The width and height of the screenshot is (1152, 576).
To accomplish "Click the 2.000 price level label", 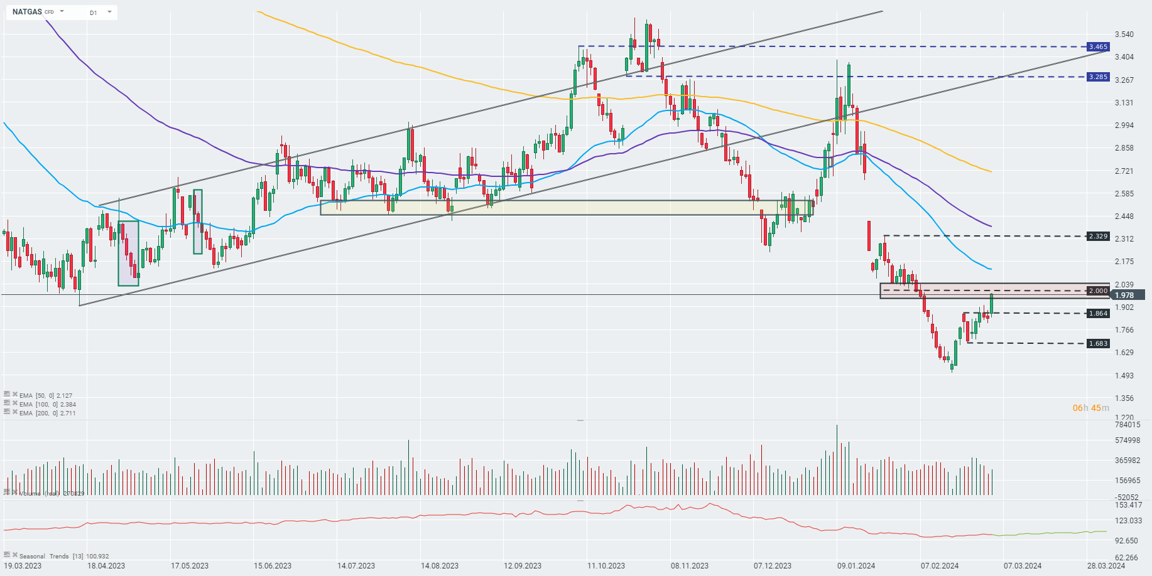I will (x=1098, y=291).
